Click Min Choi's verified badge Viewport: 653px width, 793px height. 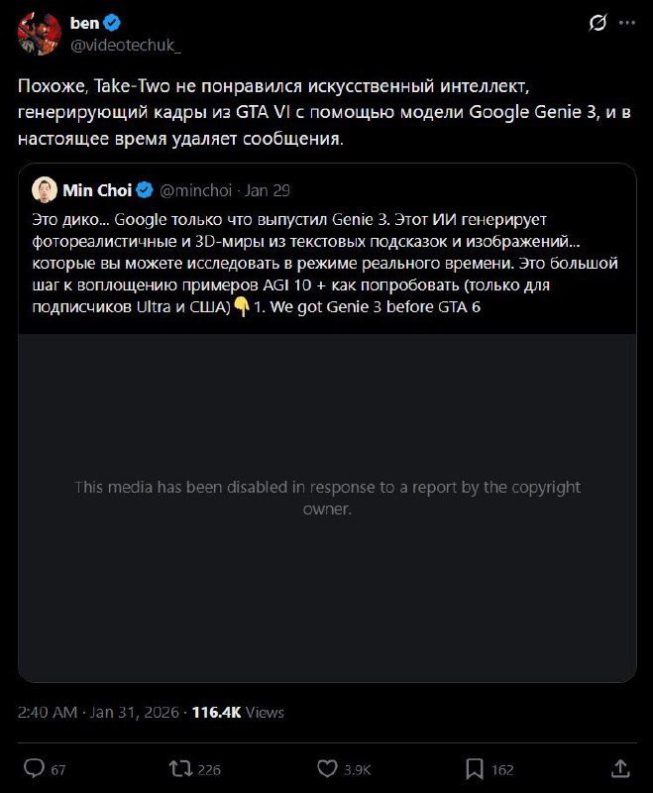pos(146,190)
